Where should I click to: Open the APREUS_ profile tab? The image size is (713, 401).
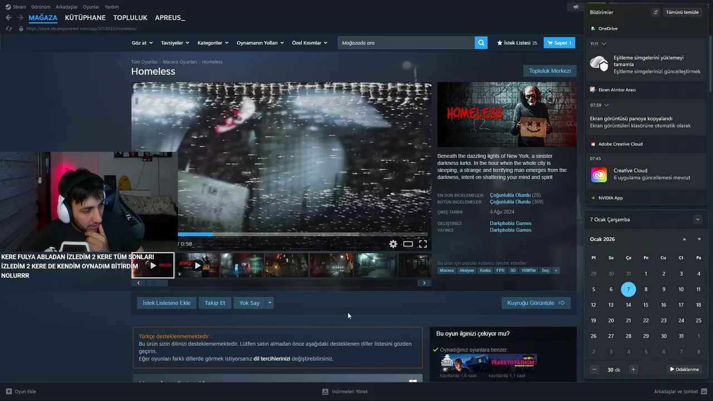pos(170,18)
